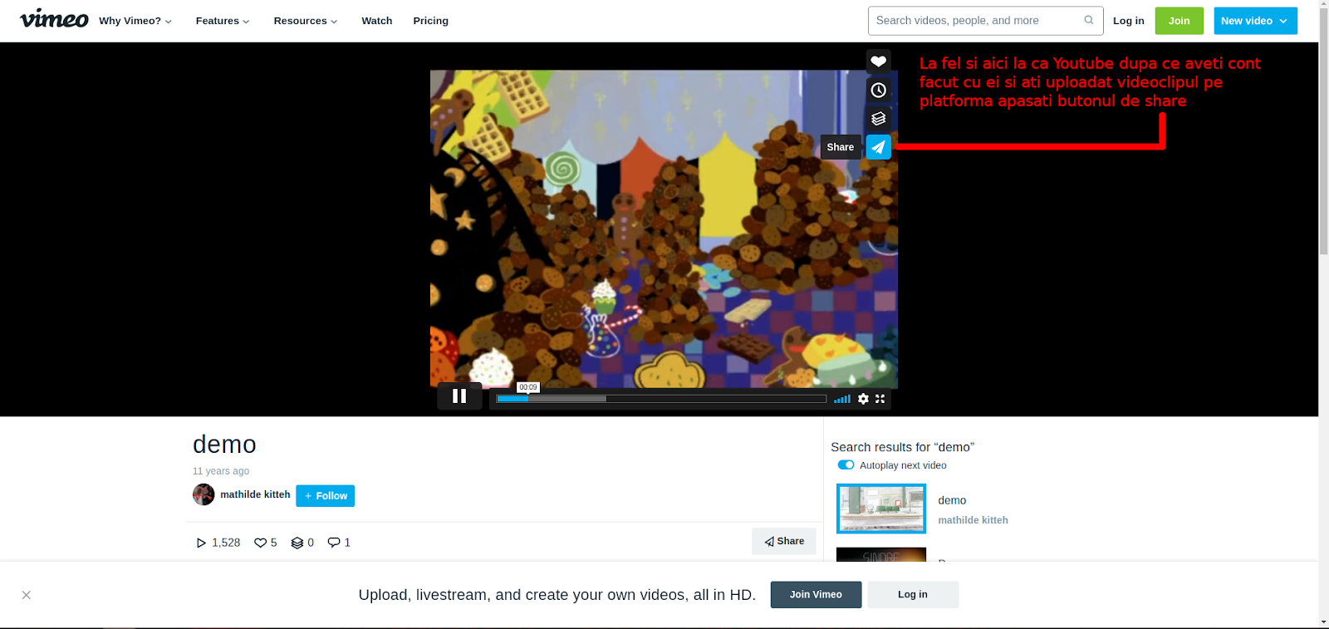1329x629 pixels.
Task: Pause the video playback
Action: tap(459, 396)
